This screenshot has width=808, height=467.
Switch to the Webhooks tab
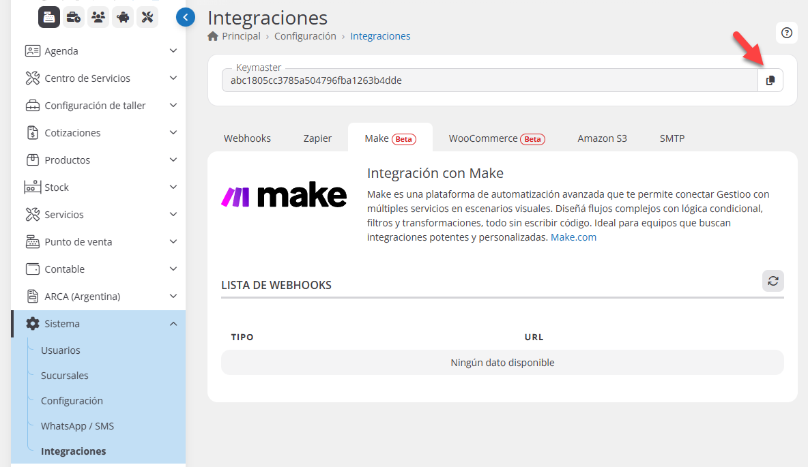click(x=247, y=138)
